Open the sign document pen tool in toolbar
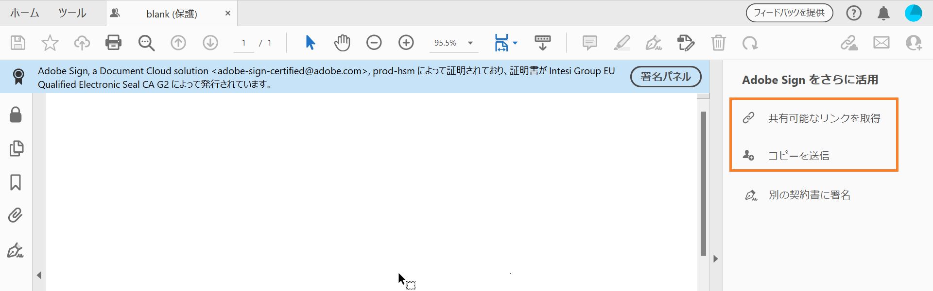The width and height of the screenshot is (933, 291). 654,43
